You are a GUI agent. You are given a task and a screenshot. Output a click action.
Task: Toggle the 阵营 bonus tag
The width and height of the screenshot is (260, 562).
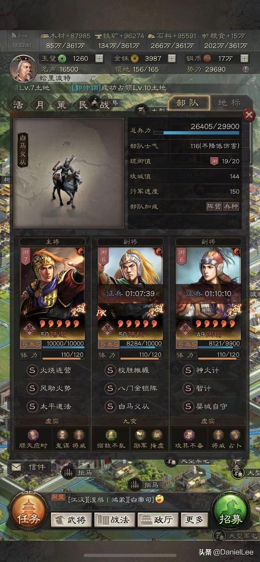pyautogui.click(x=214, y=207)
